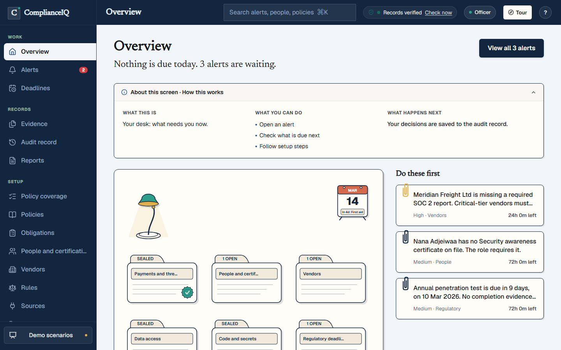
Task: Click the Rules scales icon
Action: click(x=12, y=288)
